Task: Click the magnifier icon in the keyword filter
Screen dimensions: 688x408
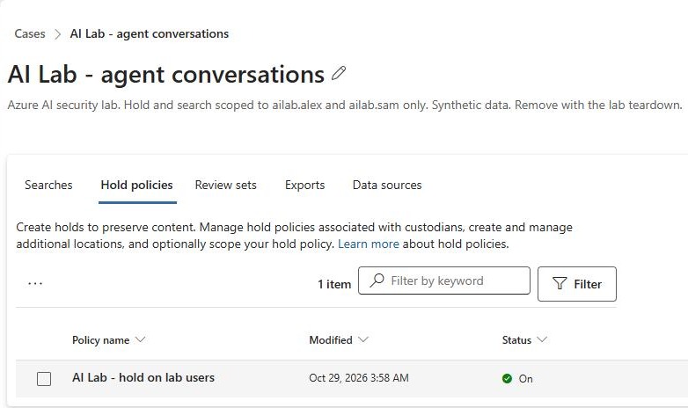Action: [377, 280]
